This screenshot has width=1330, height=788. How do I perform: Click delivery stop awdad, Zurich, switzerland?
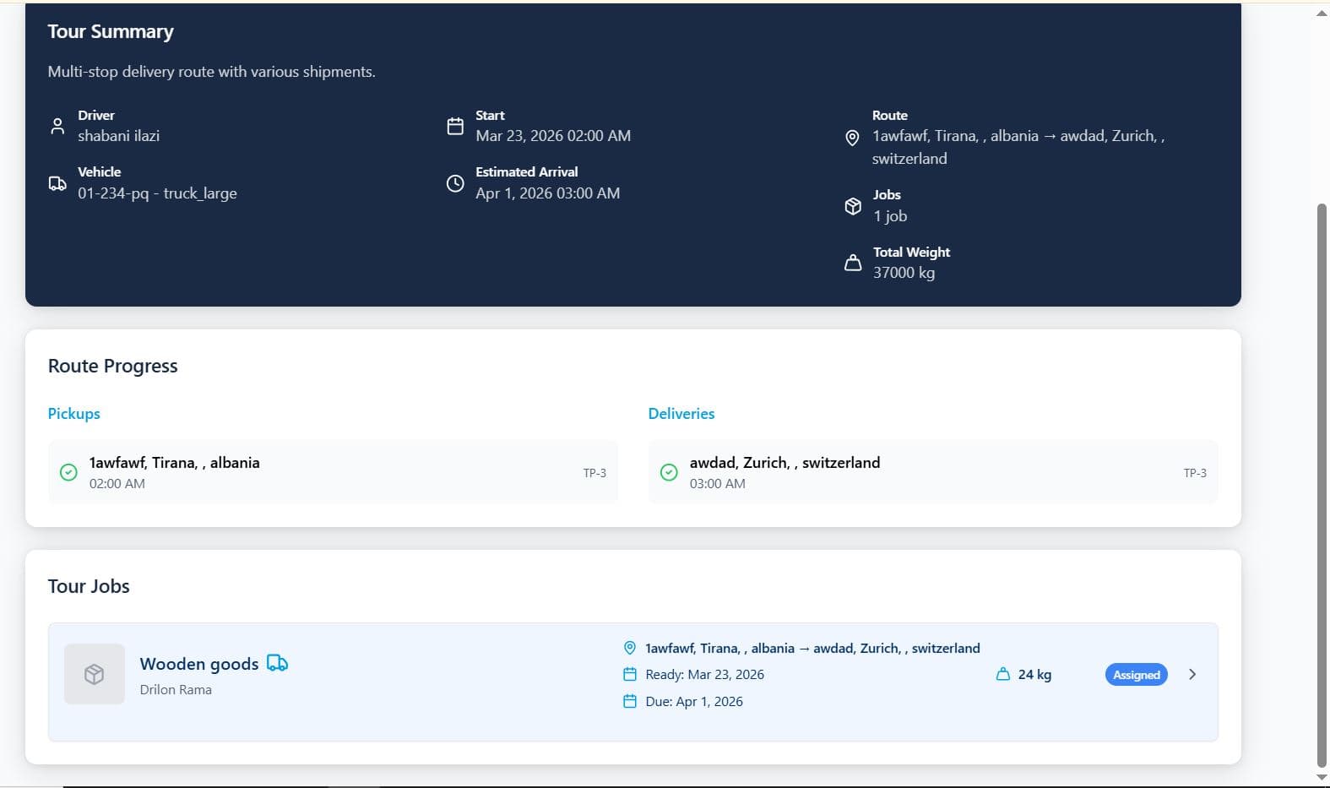coord(932,472)
